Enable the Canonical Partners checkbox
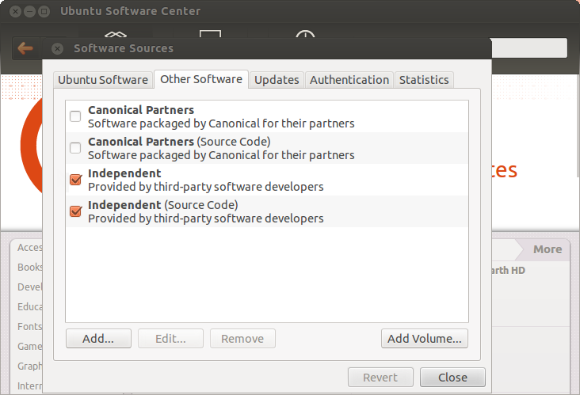580x395 pixels. [76, 117]
